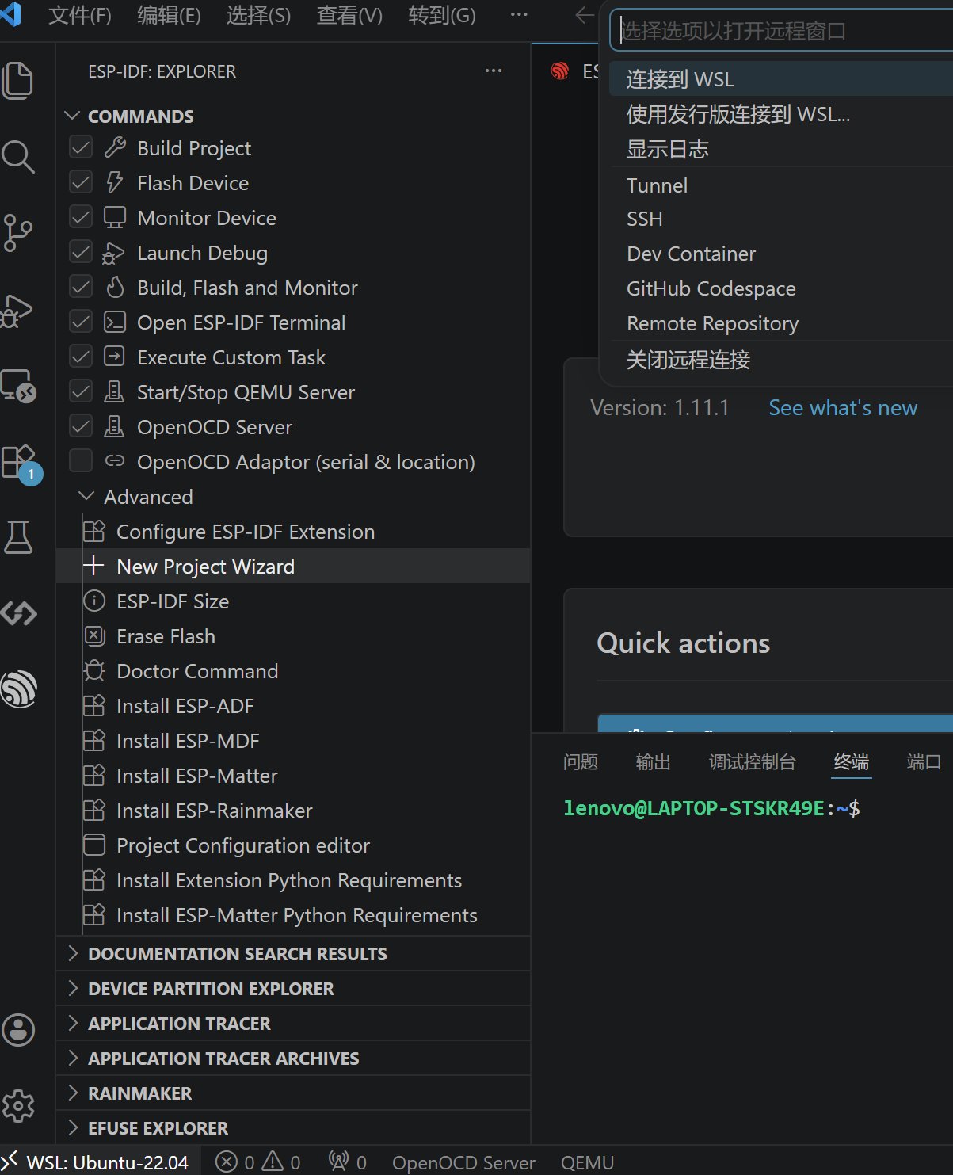Click the ESP-IDF Size info icon
Screen dimensions: 953x1175
94,601
